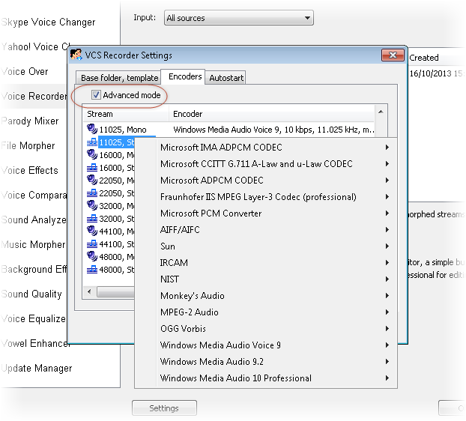Click the mono icon beside 22050, Mono
This screenshot has width=466, height=421.
coord(92,180)
